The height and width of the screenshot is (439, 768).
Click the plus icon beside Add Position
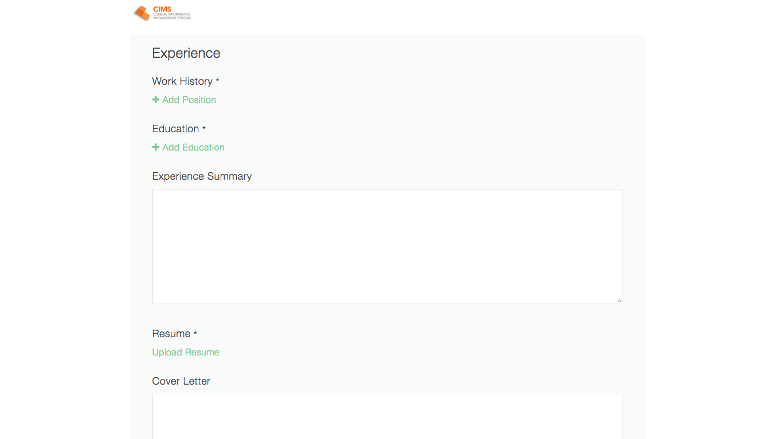pos(155,100)
